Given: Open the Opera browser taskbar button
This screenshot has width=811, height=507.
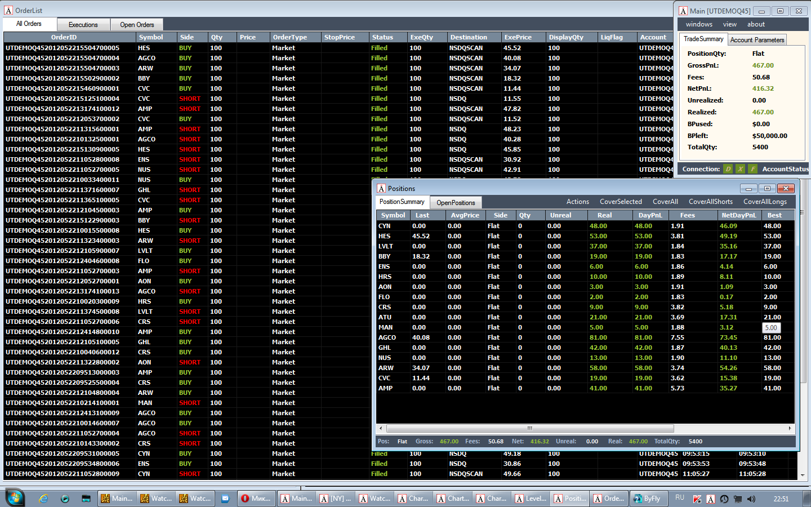Looking at the screenshot, I should pos(256,499).
